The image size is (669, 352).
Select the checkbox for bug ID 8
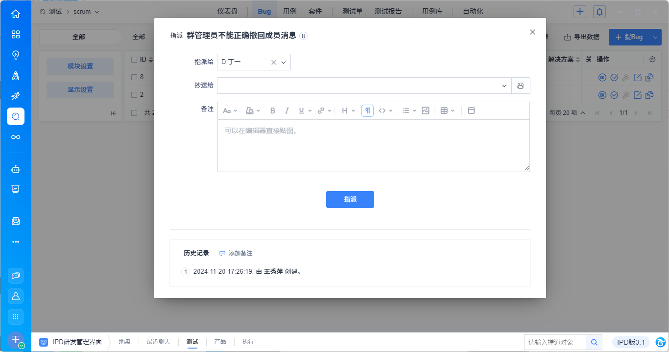(x=134, y=77)
